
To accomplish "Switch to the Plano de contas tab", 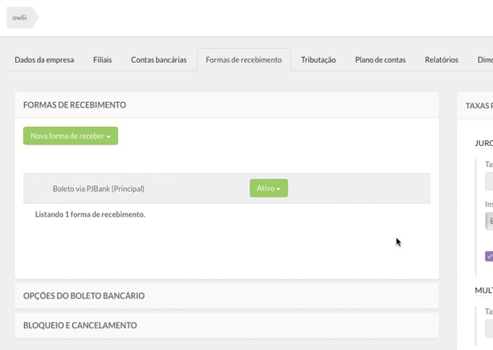I will coord(380,59).
